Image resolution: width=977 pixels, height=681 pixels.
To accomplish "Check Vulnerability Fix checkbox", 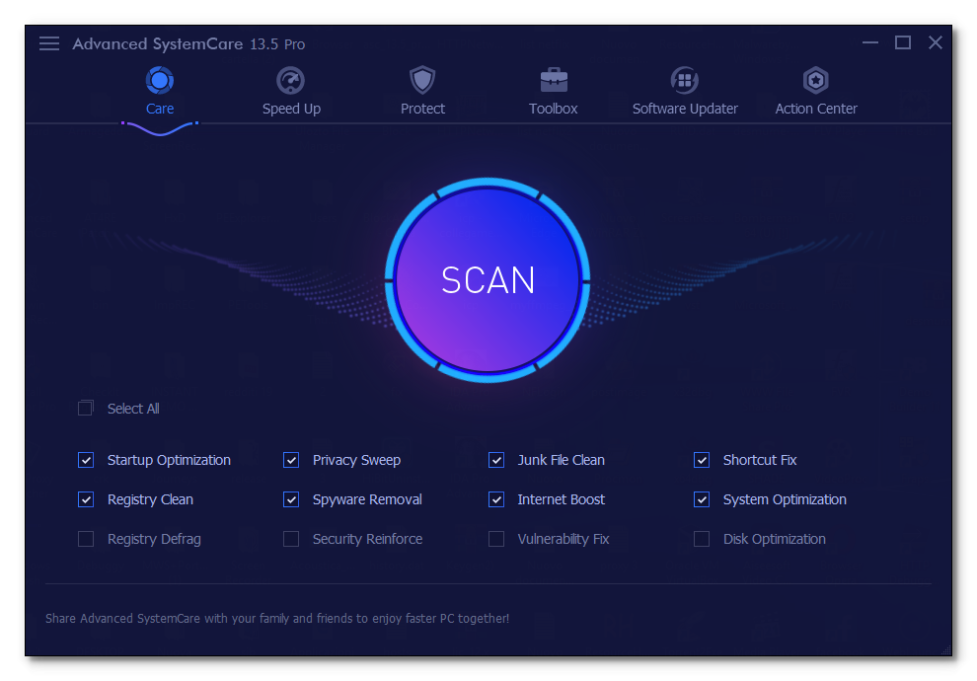I will click(496, 539).
